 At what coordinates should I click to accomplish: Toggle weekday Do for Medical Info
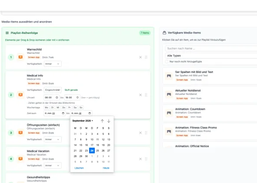pos(64,108)
